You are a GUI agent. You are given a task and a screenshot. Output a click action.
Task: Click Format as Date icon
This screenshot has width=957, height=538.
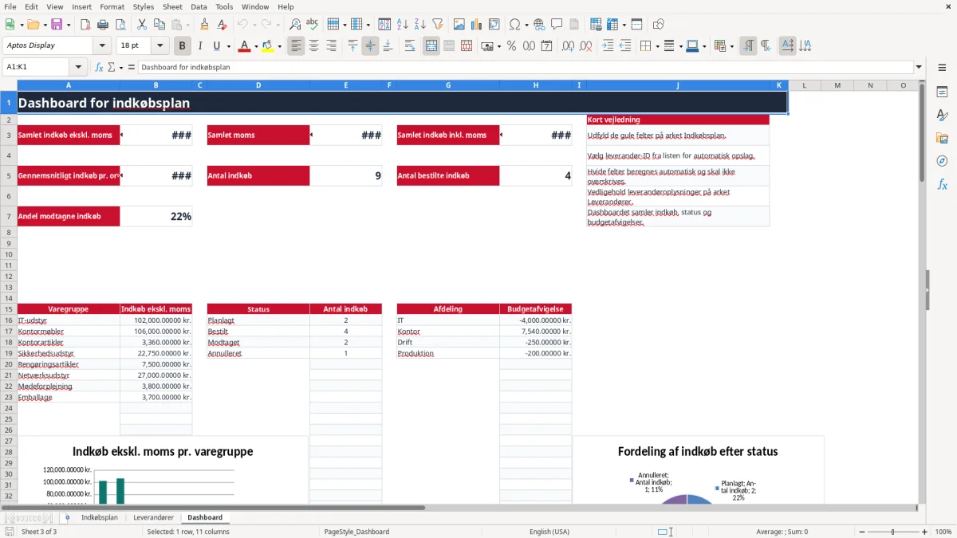click(x=546, y=46)
